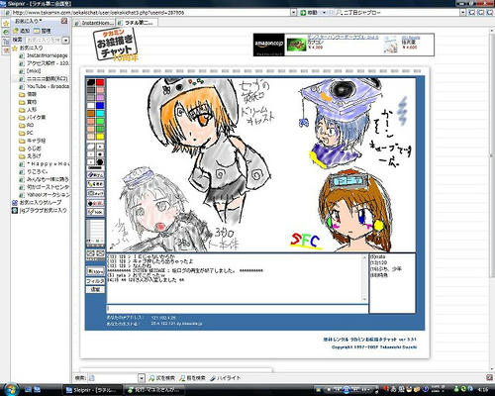Click the フィルタ button
This screenshot has height=396, width=495.
tap(95, 281)
